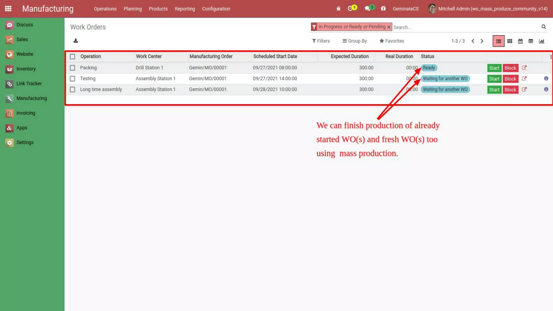Expand the Filters dropdown

pyautogui.click(x=321, y=41)
